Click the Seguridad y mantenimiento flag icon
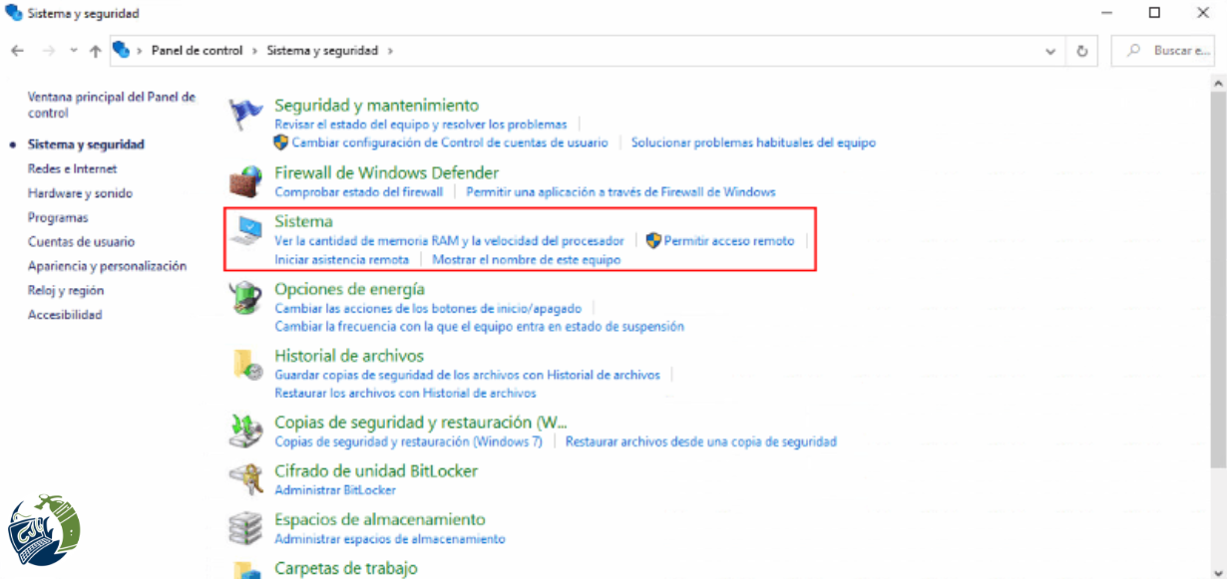Screen dimensions: 1227x579 tap(245, 115)
